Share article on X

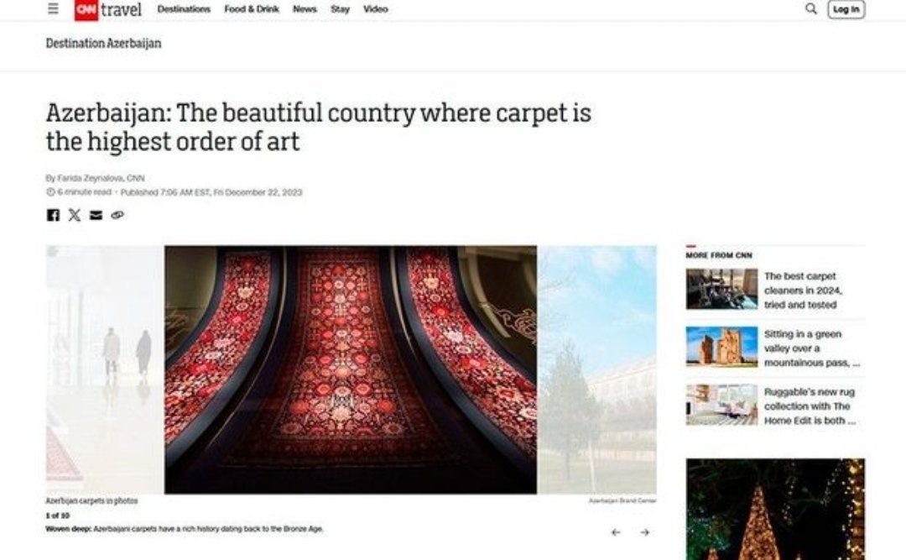[75, 215]
